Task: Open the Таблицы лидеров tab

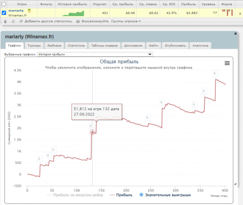Action: pyautogui.click(x=104, y=46)
